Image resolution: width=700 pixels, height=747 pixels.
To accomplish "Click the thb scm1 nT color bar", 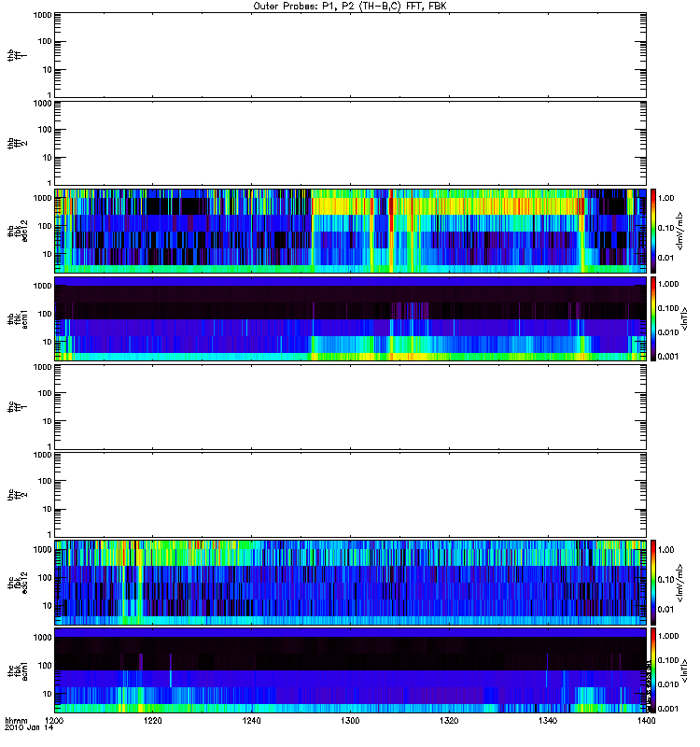I will (653, 318).
